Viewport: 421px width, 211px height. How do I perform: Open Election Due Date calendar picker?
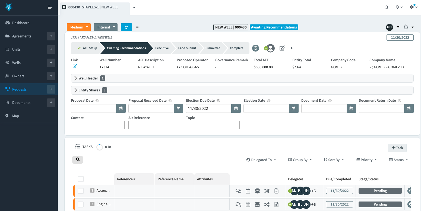click(x=236, y=108)
